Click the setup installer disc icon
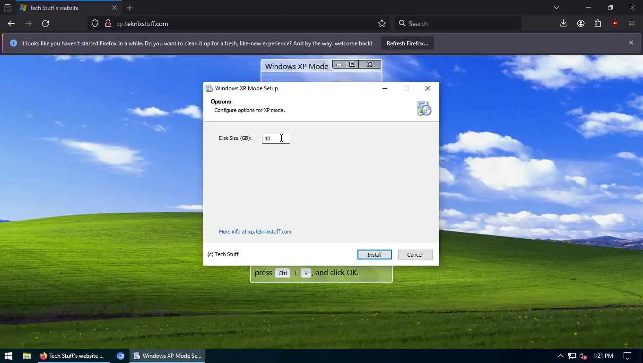 (424, 108)
